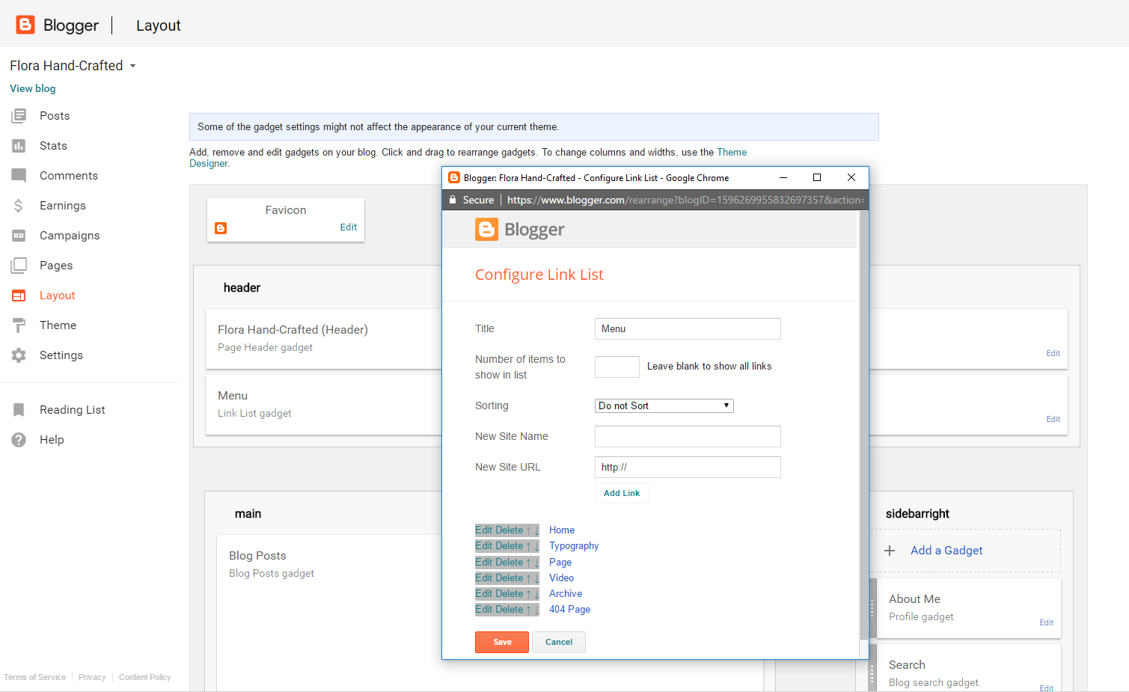Move the Typography link up with arrow
Image resolution: width=1129 pixels, height=692 pixels.
click(528, 546)
